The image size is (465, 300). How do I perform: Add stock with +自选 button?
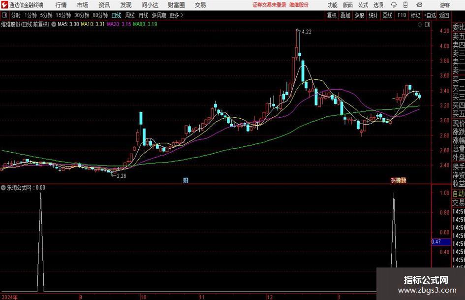(x=430, y=15)
